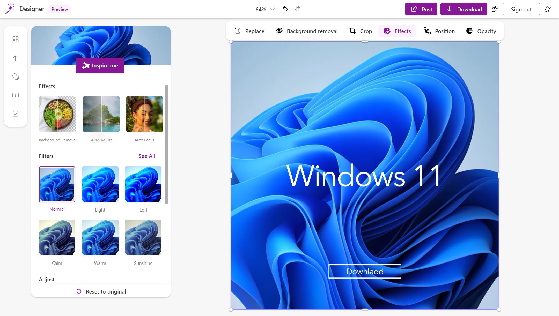559x316 pixels.
Task: Click Reset to original
Action: pos(101,291)
